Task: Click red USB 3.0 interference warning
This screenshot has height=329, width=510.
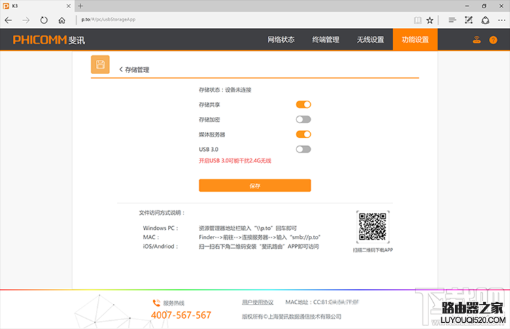Action: (x=235, y=160)
